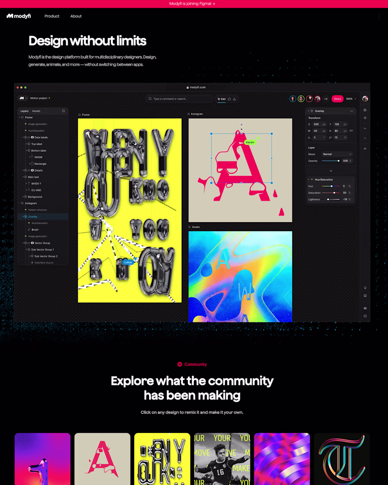
Task: Collapse the Hue/Saturation section
Action: click(309, 180)
